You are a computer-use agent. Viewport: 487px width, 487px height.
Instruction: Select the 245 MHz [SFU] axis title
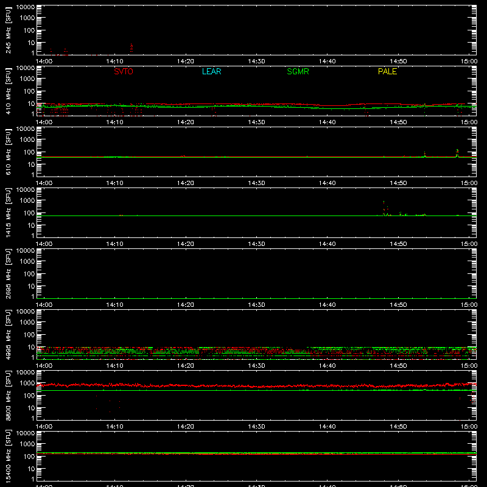[8, 30]
